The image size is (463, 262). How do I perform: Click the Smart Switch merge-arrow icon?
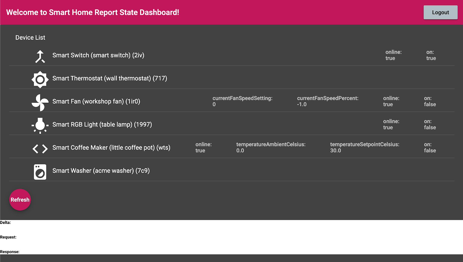(x=40, y=56)
